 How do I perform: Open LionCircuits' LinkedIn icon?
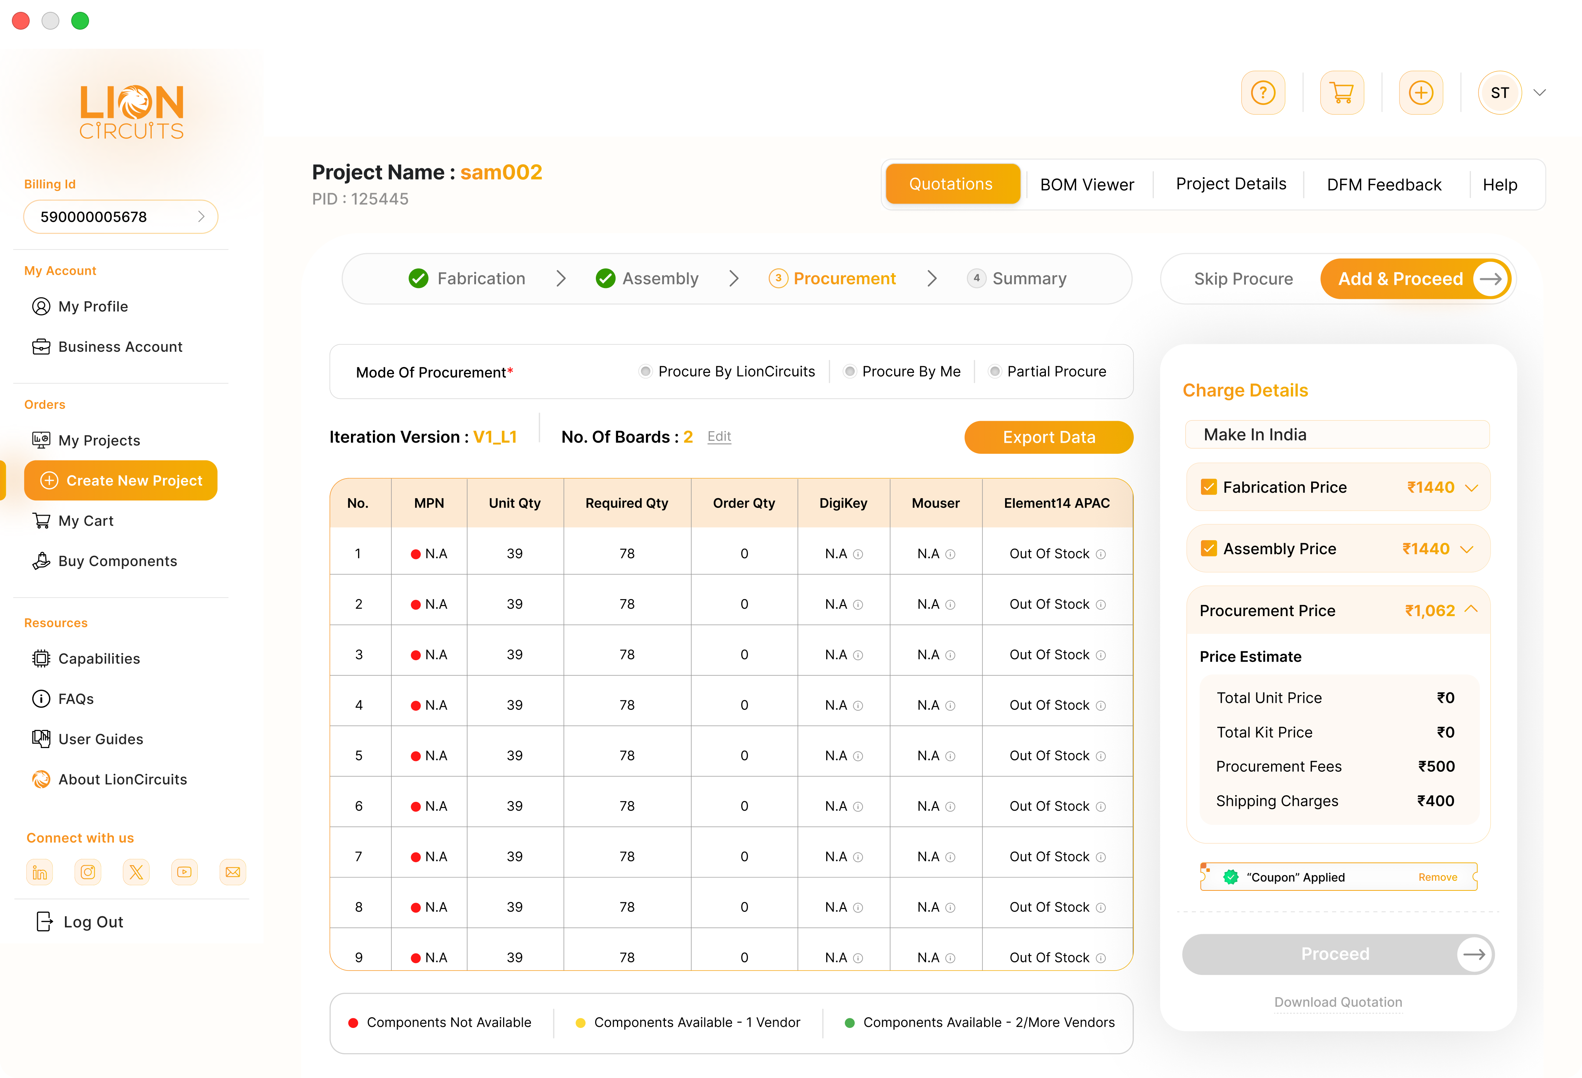coord(39,872)
